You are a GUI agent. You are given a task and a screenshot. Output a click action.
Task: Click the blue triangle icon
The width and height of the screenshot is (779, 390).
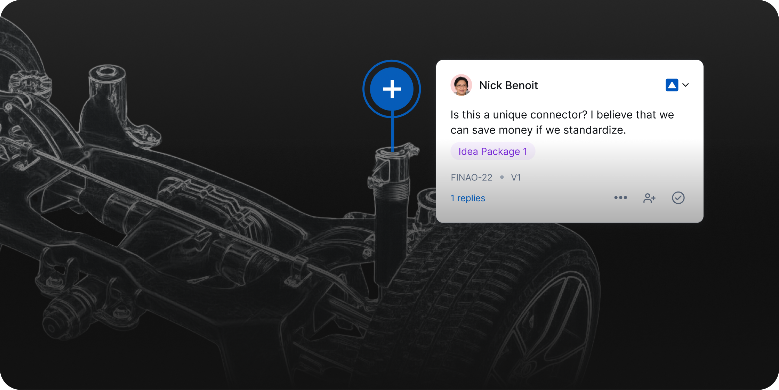click(x=672, y=85)
